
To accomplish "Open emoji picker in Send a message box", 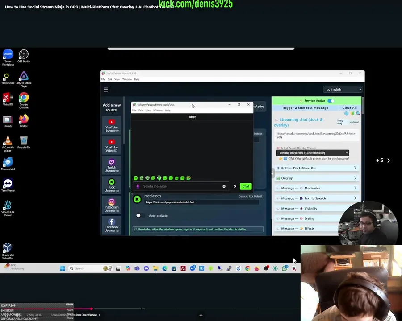I will click(224, 186).
